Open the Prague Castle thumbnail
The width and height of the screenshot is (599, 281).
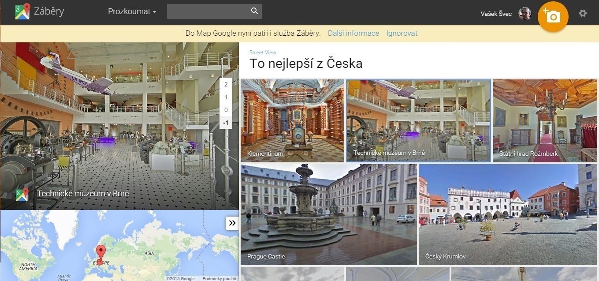(x=329, y=214)
